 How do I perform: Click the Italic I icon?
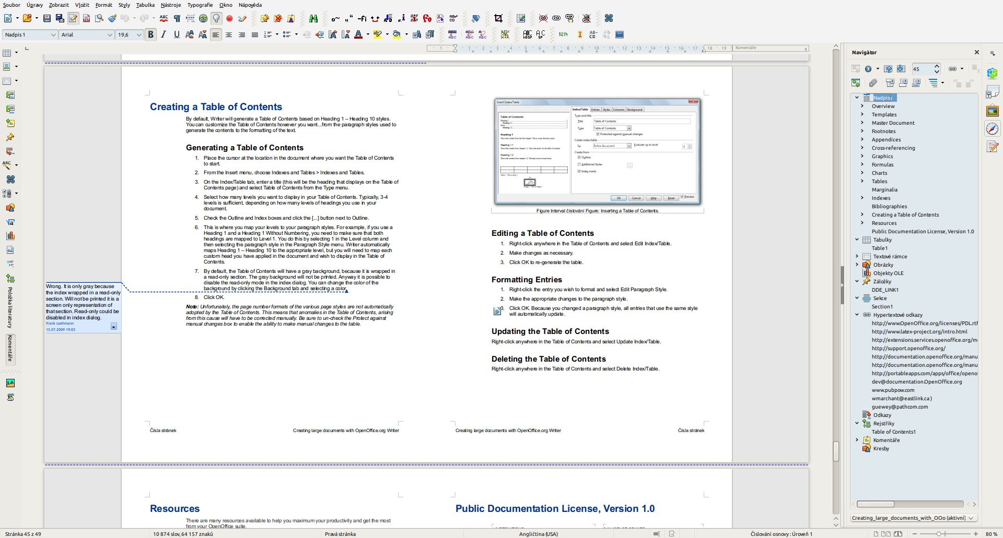[x=164, y=34]
